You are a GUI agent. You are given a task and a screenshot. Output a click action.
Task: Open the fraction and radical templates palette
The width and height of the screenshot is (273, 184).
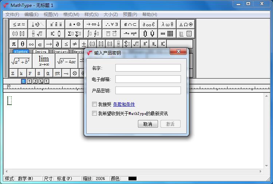[37, 33]
